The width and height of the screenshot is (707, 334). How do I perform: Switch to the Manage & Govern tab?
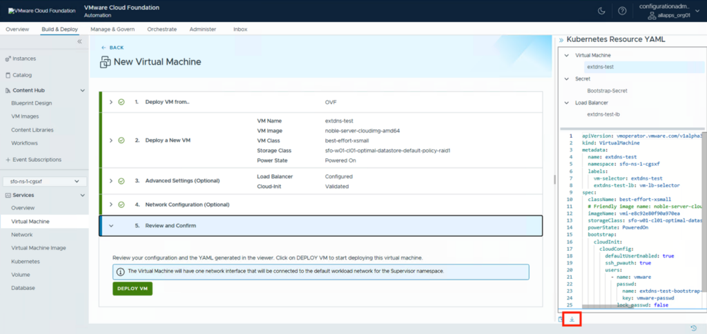click(x=112, y=30)
